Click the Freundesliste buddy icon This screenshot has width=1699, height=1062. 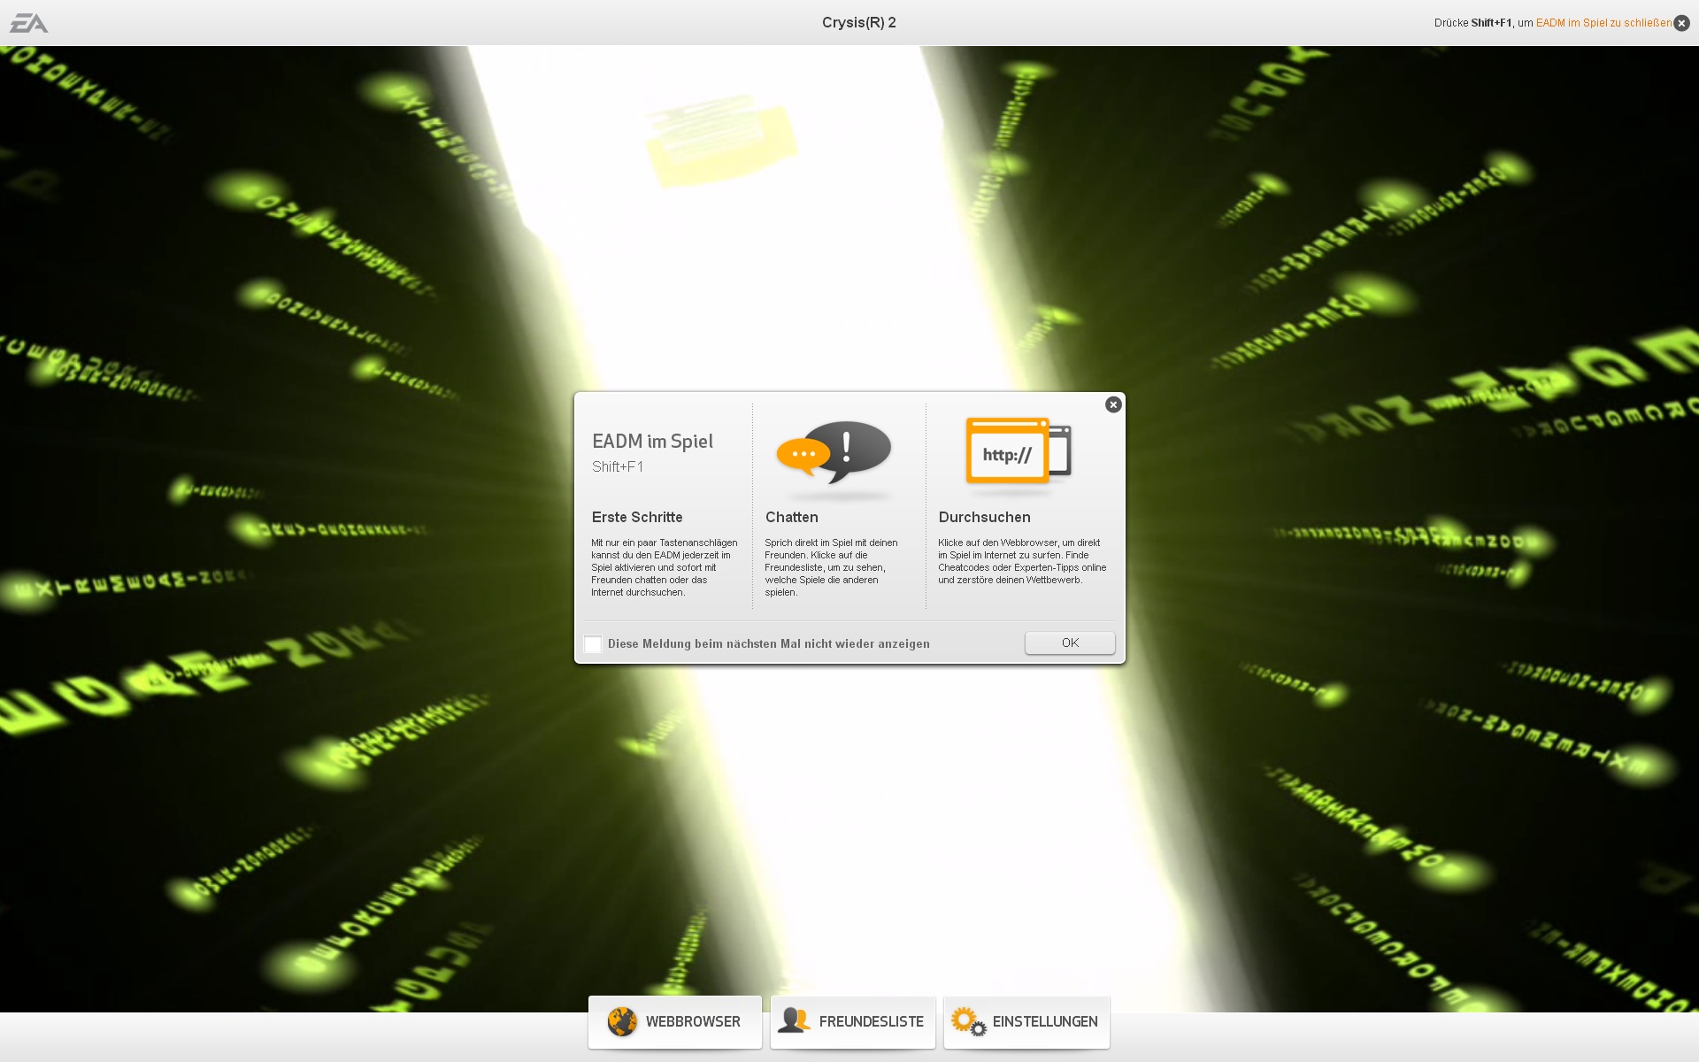point(795,1021)
